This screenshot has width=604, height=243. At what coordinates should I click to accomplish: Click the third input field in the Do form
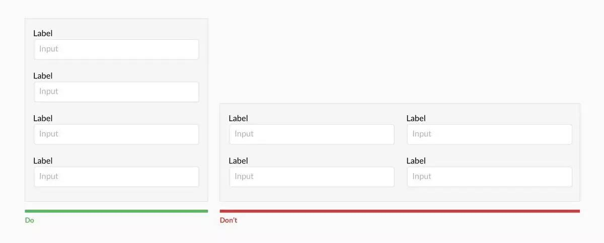click(x=116, y=134)
